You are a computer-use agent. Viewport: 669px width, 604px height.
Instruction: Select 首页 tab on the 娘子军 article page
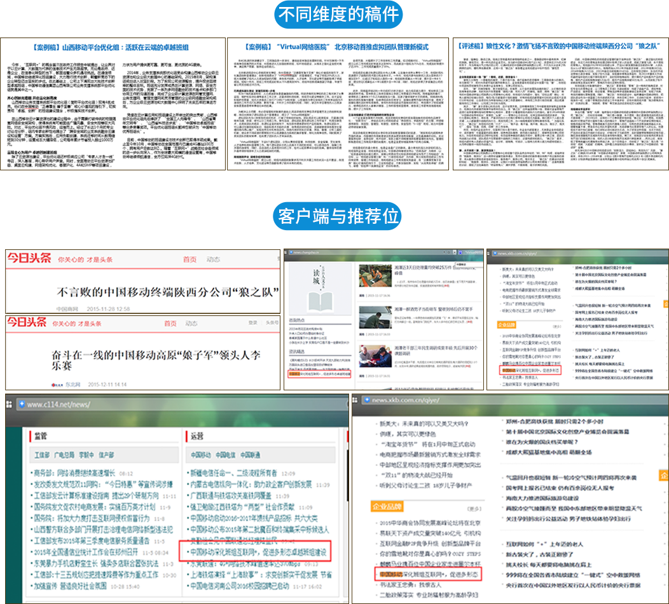[x=170, y=324]
